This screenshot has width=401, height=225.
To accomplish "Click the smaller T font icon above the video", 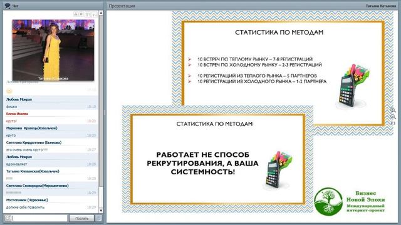I will point(94,15).
